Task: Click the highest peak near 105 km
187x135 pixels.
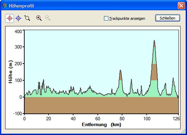Action: (x=154, y=40)
